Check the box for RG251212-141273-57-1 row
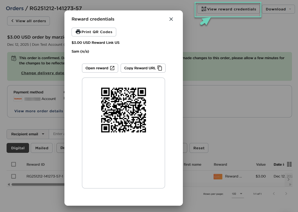The height and width of the screenshot is (212, 298). [x=14, y=176]
